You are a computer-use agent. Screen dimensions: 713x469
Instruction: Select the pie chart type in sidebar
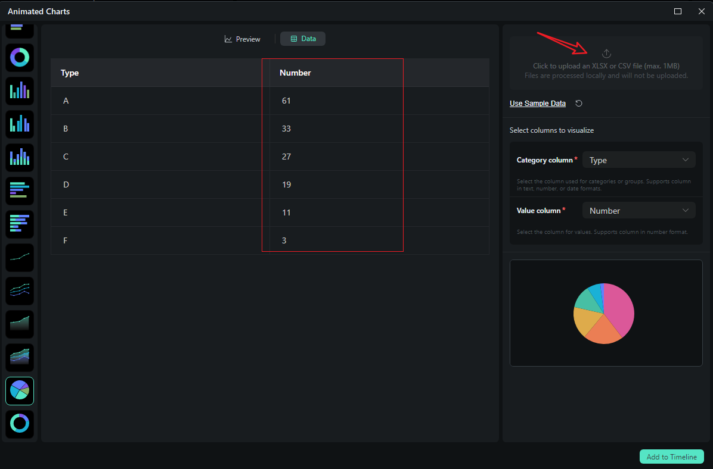[x=20, y=391]
